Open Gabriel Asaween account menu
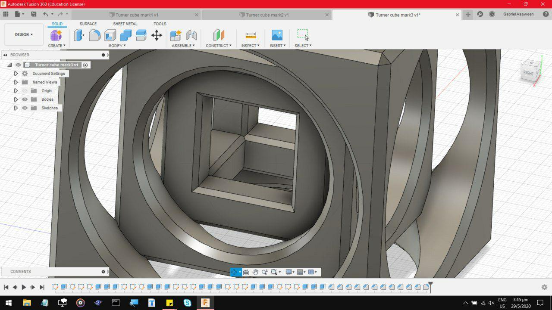Image resolution: width=552 pixels, height=310 pixels. (518, 14)
